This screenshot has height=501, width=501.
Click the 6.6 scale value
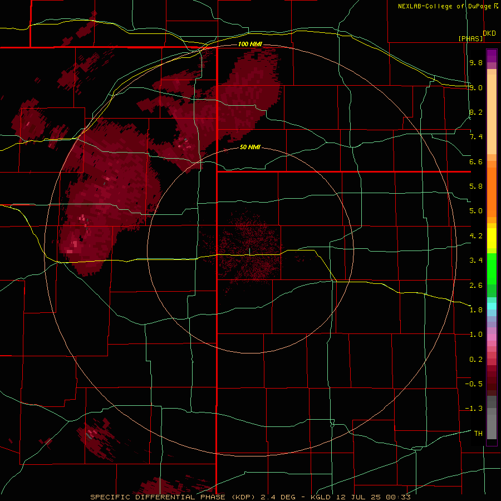[x=476, y=161]
